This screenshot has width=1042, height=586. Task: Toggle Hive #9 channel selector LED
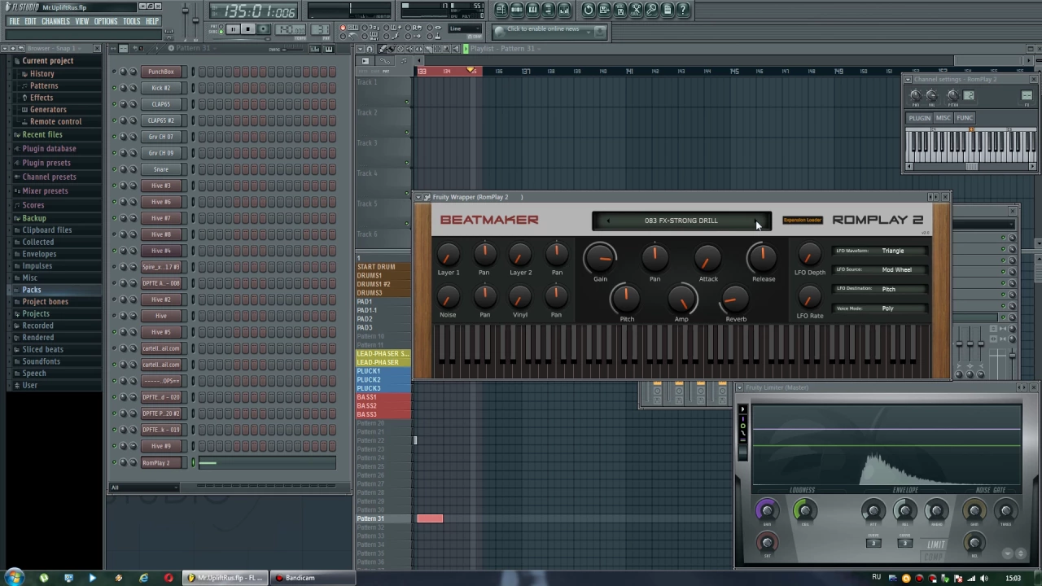193,446
